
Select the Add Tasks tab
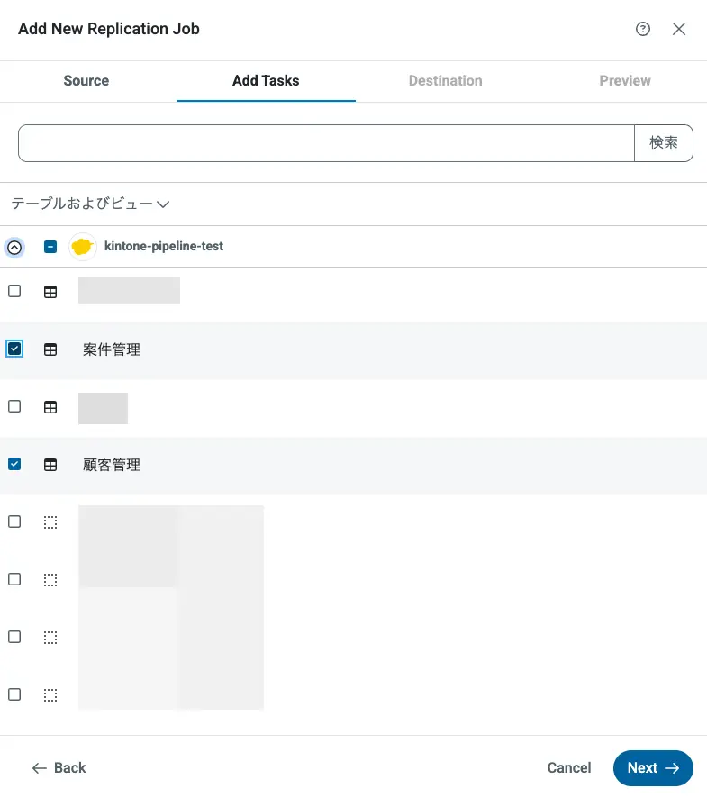(266, 81)
